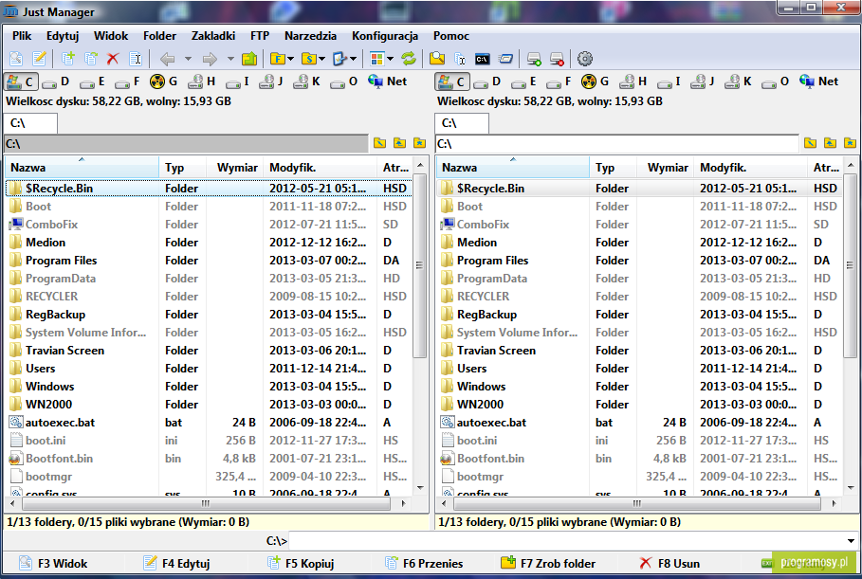This screenshot has width=862, height=579.
Task: Click the connect network drive icon
Action: [534, 59]
